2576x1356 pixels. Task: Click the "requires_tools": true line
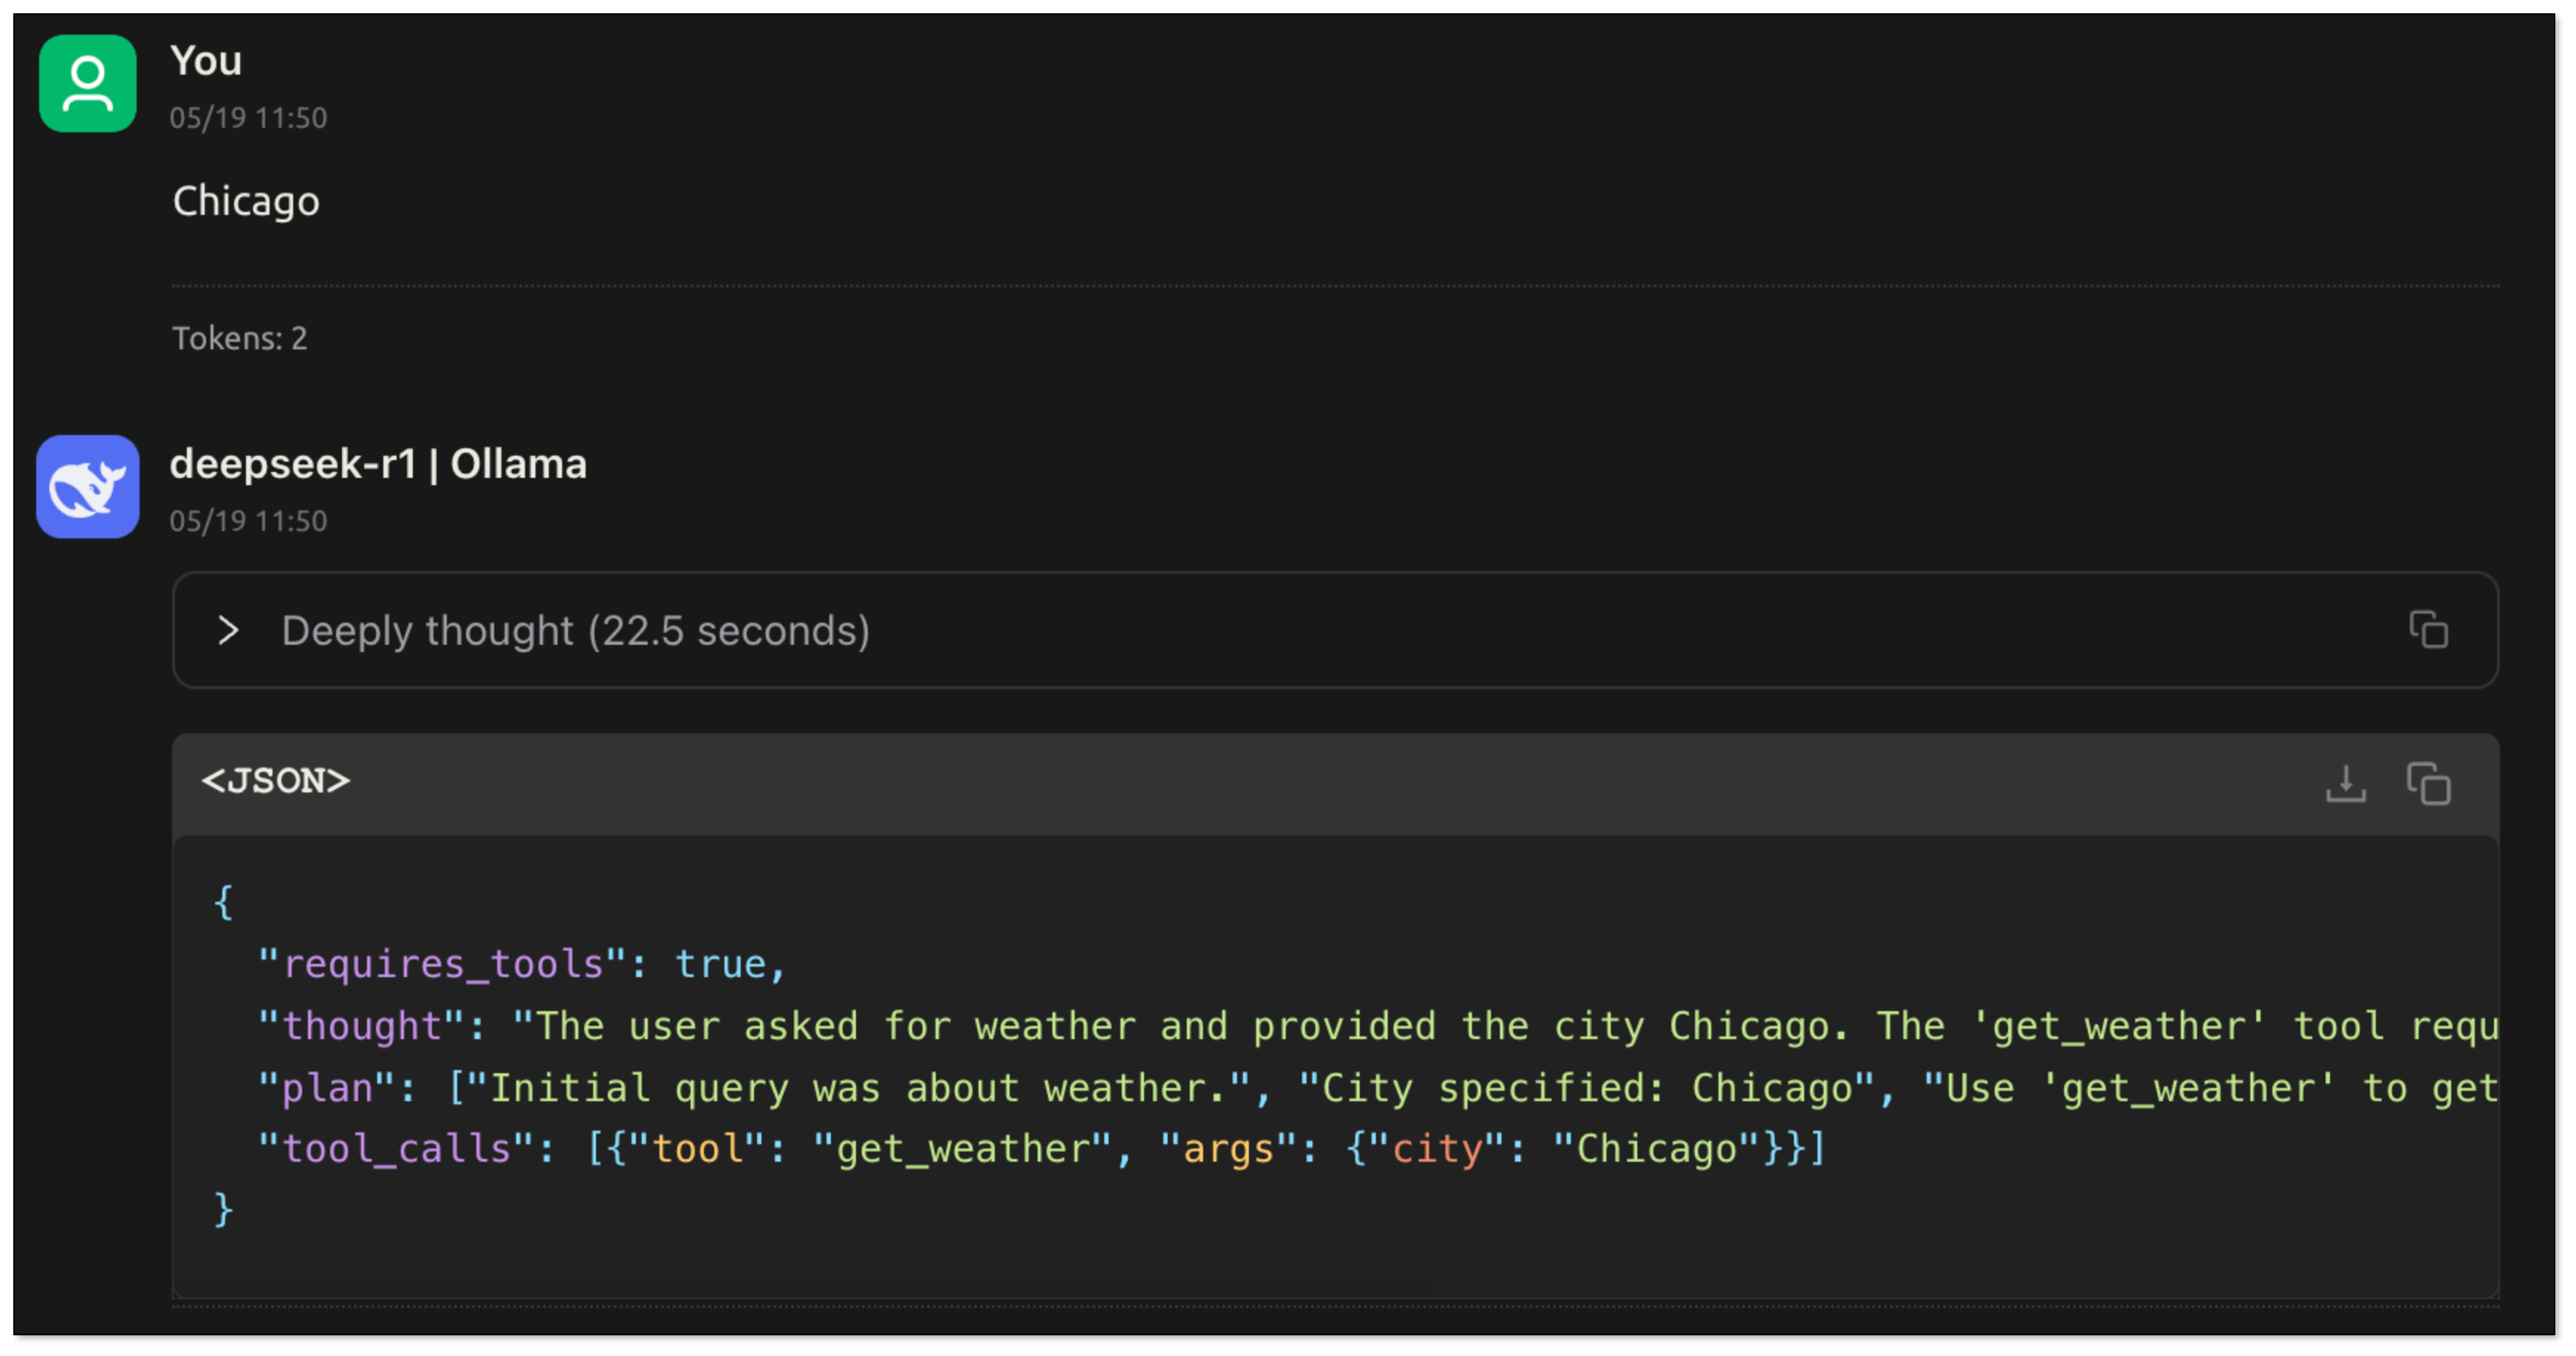pos(522,964)
